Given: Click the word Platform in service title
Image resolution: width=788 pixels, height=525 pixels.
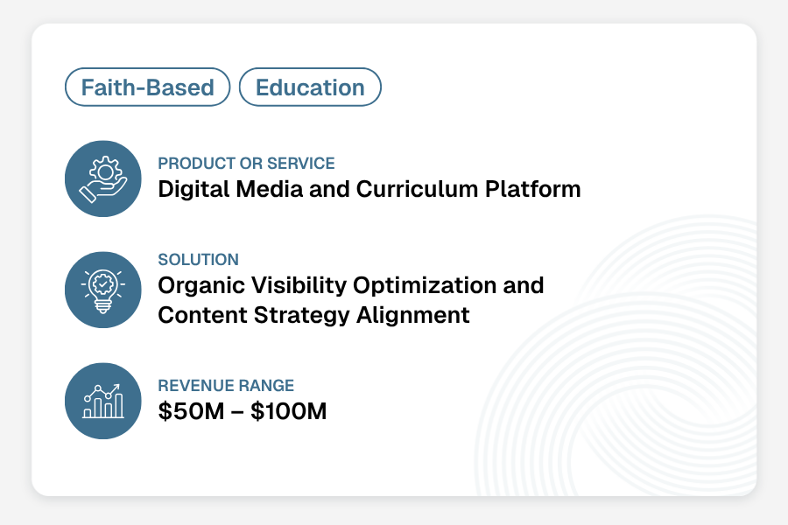Looking at the screenshot, I should pos(533,189).
